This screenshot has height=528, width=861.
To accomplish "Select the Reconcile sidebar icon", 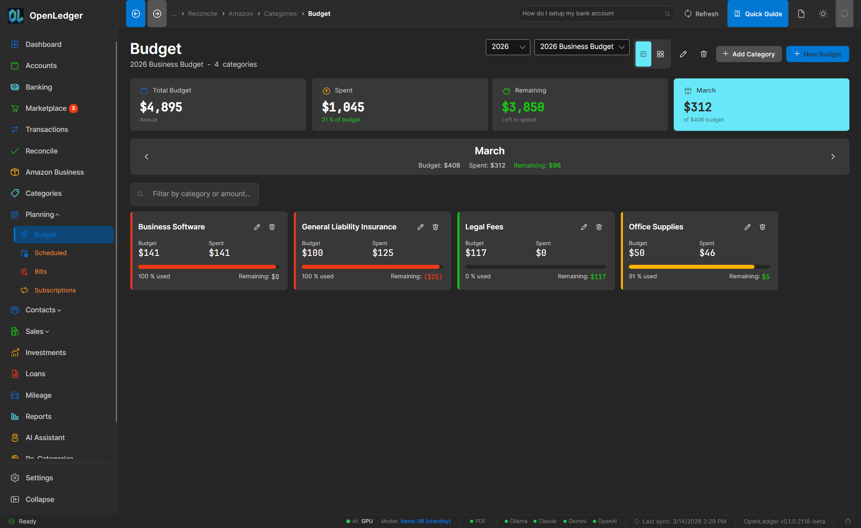I will click(x=15, y=151).
